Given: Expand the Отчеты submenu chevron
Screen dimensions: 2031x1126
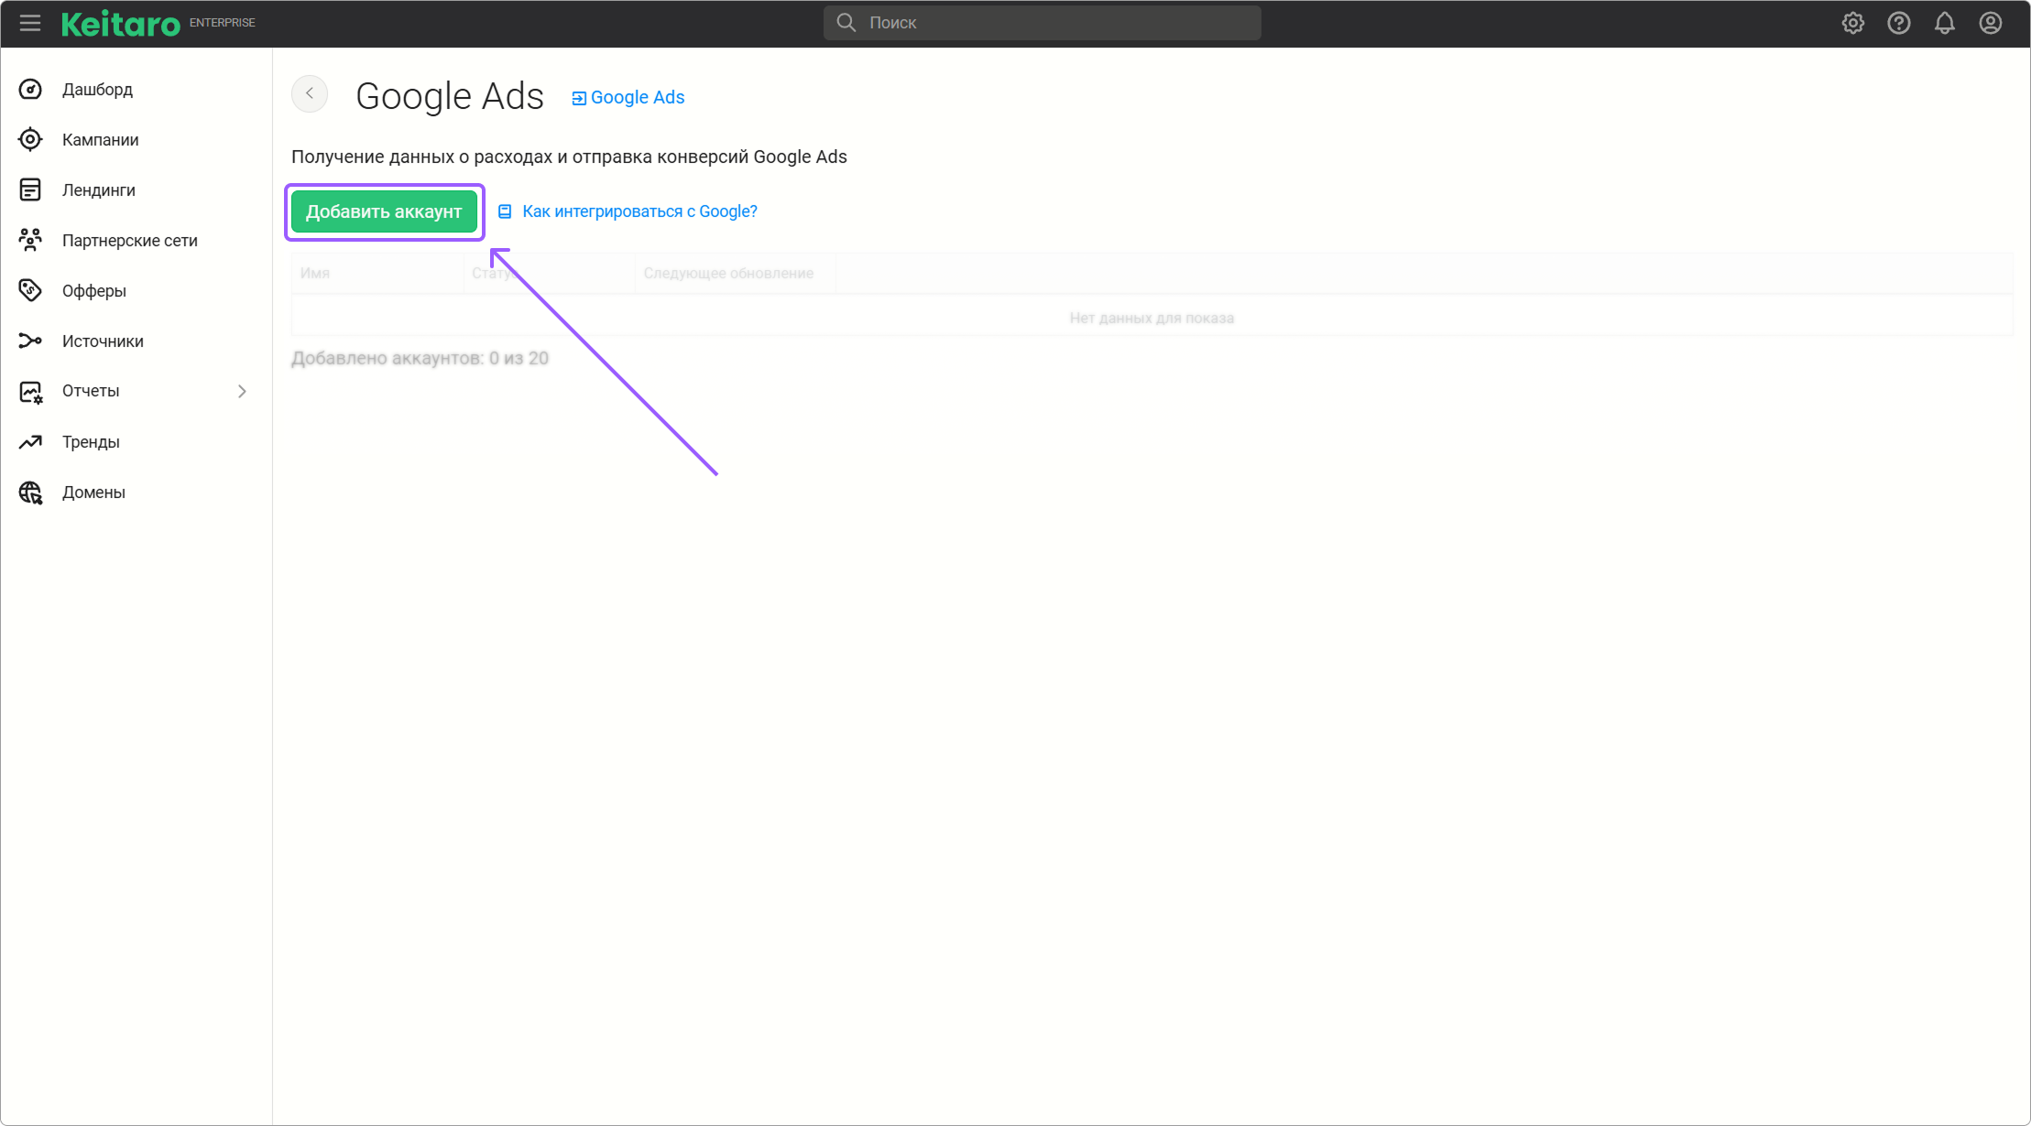Looking at the screenshot, I should coord(242,391).
